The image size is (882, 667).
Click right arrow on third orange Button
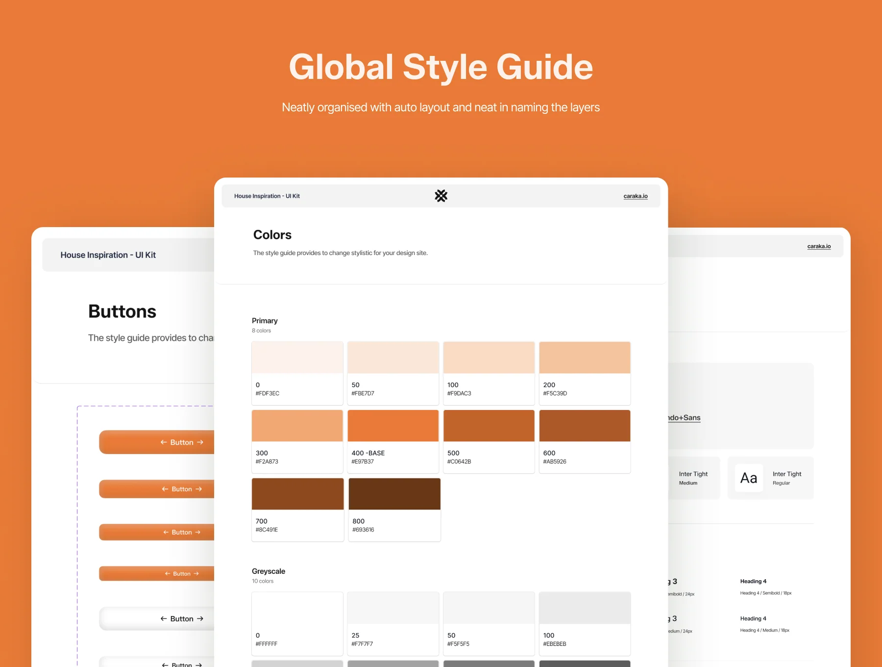click(197, 532)
